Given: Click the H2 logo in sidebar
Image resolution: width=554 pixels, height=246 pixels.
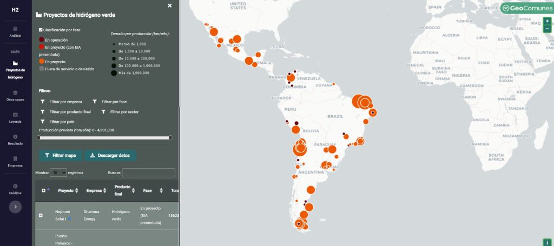Looking at the screenshot, I should tap(15, 10).
